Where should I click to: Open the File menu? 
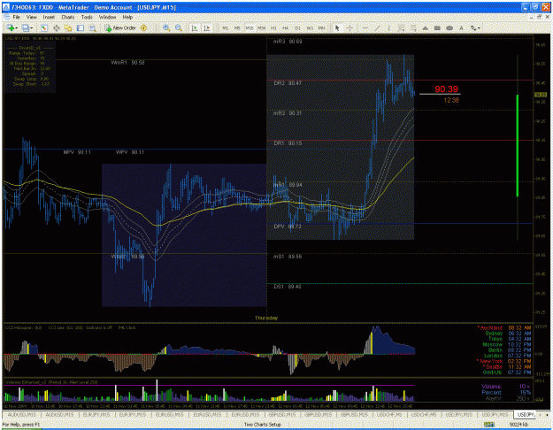pos(17,17)
